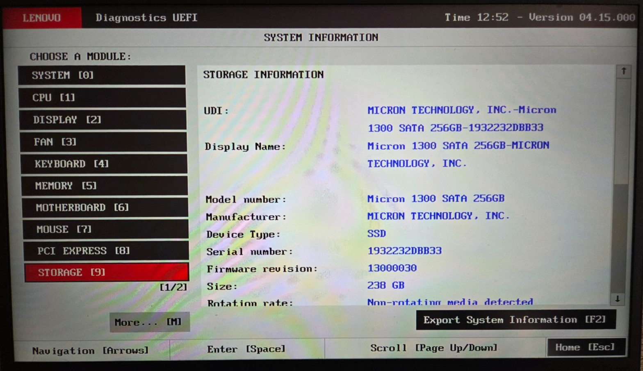Select the PCI EXPRESS [8] module
This screenshot has height=371, width=643.
tap(106, 251)
